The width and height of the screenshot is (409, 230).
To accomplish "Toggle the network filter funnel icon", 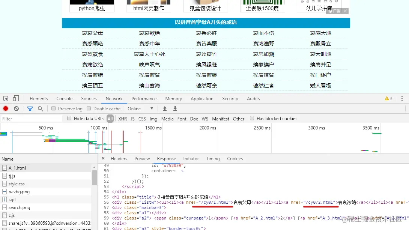I will 30,108.
